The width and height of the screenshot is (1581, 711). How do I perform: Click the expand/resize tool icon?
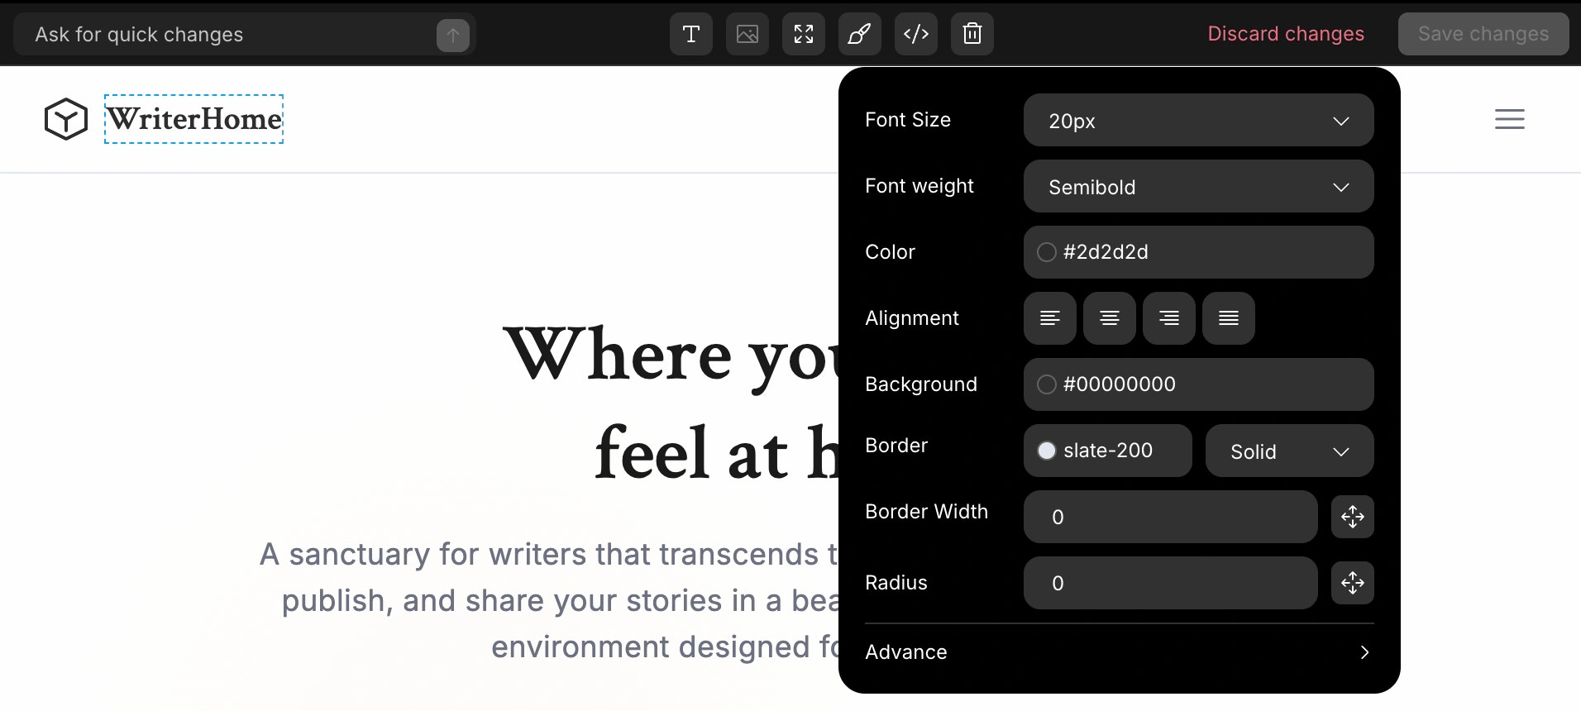[x=804, y=34]
